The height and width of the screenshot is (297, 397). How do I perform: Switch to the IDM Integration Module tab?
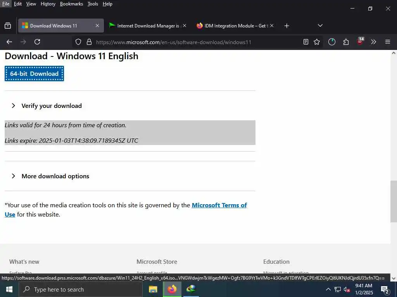(x=235, y=26)
